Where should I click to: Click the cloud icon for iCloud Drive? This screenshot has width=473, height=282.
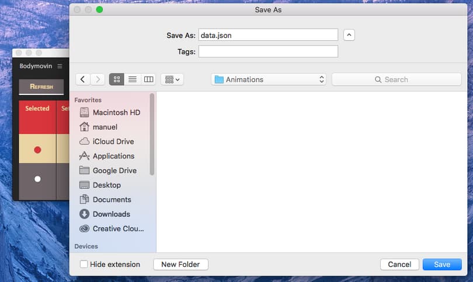click(x=84, y=141)
